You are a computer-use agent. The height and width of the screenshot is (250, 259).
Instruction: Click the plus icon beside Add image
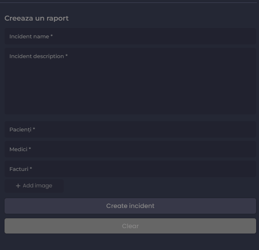click(x=18, y=186)
